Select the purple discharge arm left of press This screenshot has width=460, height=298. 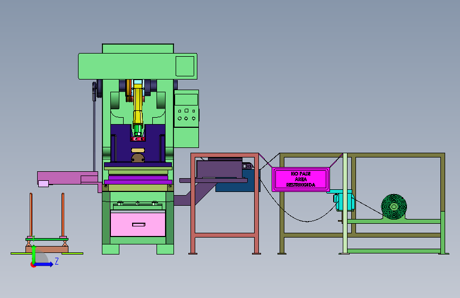coord(67,178)
